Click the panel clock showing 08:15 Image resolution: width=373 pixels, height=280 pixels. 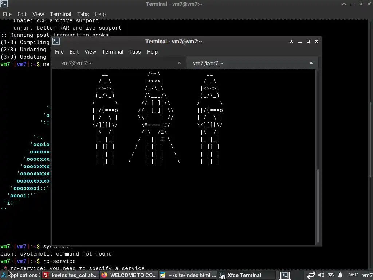coord(353,275)
